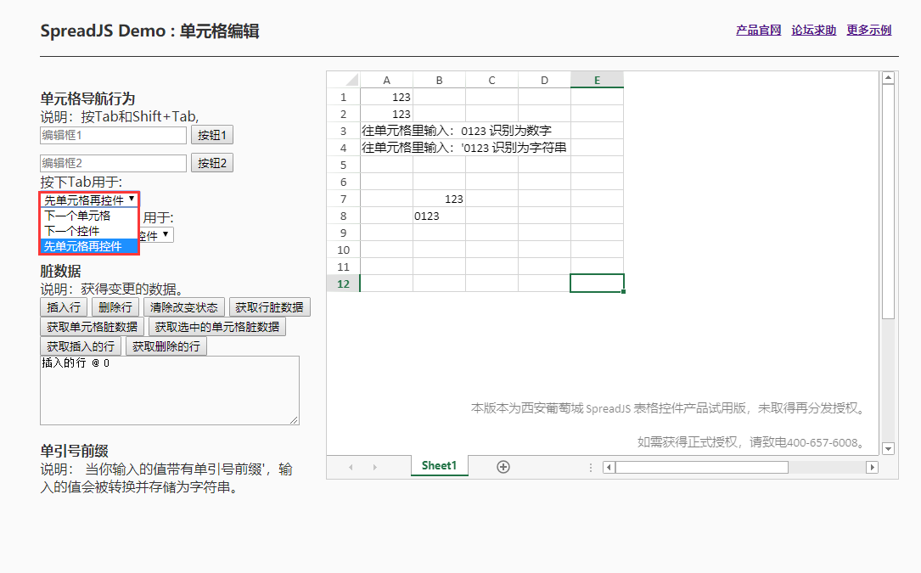Click 获取单元格脏数据 button

[93, 327]
